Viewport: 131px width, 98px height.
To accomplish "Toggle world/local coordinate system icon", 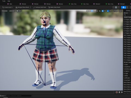I will 97,11.
